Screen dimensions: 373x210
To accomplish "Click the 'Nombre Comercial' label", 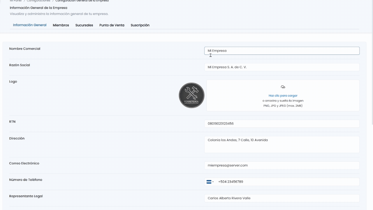I will [25, 49].
